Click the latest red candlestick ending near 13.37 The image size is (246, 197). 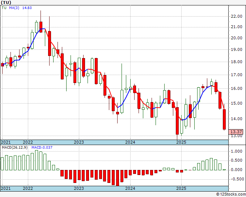[x=224, y=119]
